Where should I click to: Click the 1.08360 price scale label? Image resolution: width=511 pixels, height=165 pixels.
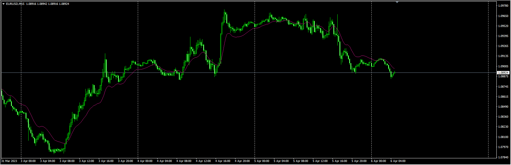[x=504, y=117]
